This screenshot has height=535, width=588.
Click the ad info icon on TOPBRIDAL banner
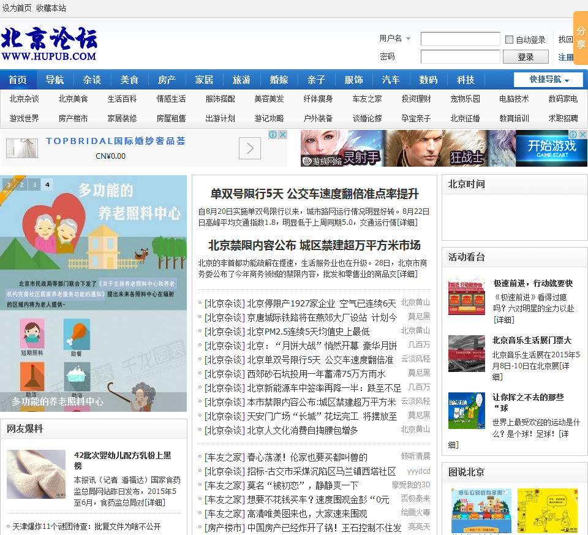[273, 134]
